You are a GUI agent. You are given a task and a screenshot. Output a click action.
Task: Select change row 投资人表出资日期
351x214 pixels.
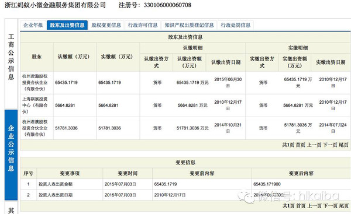coord(56,195)
